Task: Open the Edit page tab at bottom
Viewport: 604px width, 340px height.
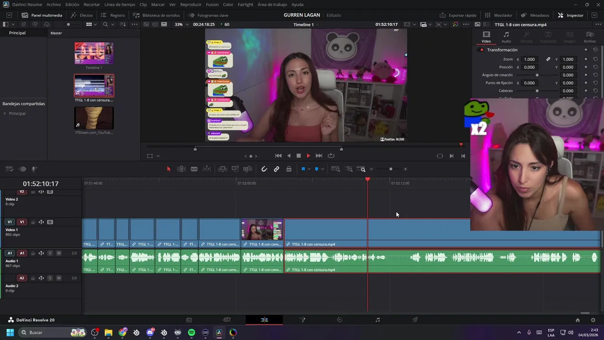Action: tap(264, 320)
